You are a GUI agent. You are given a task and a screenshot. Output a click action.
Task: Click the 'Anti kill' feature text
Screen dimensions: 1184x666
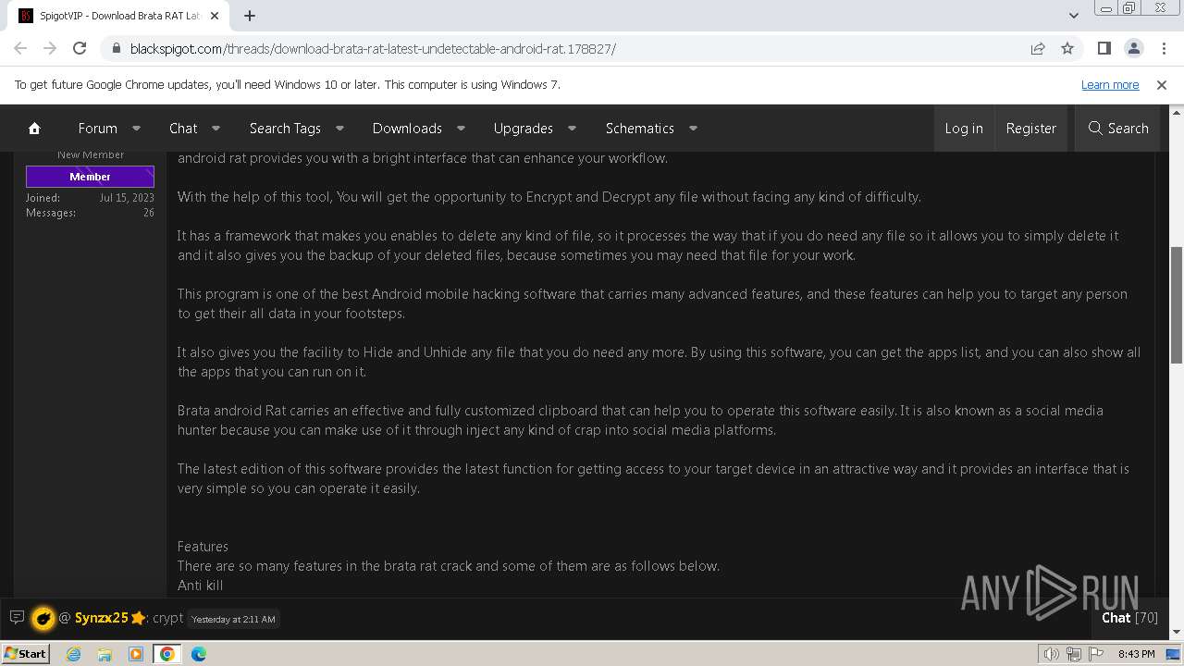201,586
